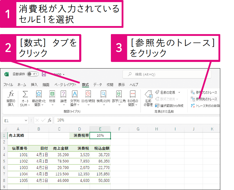Expand the オートSUM dropdown arrow

click(x=29, y=105)
